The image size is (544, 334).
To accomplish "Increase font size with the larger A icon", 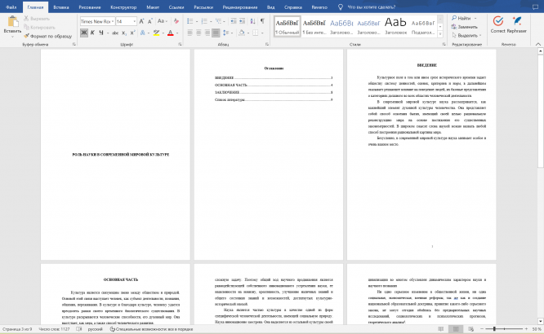I will pos(141,21).
